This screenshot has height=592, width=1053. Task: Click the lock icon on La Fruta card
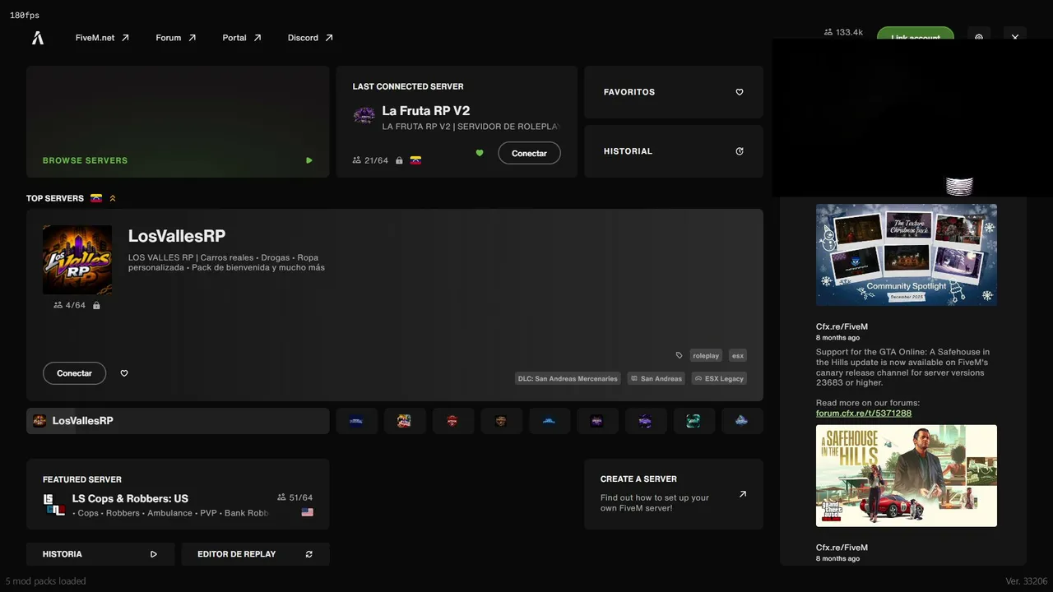399,160
